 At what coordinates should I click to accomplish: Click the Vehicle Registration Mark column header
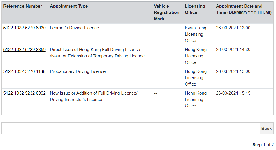pos(166,12)
